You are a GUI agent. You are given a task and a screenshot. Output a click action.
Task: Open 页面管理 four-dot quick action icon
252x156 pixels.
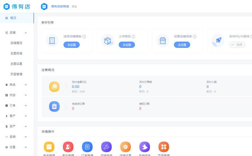click(x=164, y=147)
